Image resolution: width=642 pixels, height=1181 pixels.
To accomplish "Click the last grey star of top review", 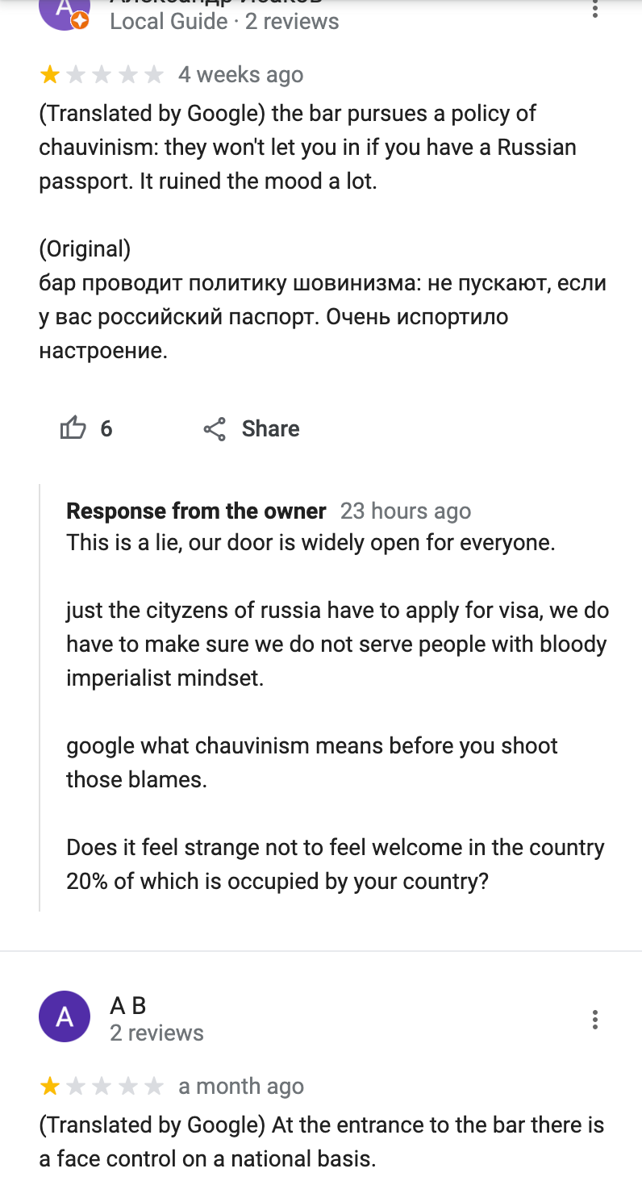I will [x=153, y=75].
